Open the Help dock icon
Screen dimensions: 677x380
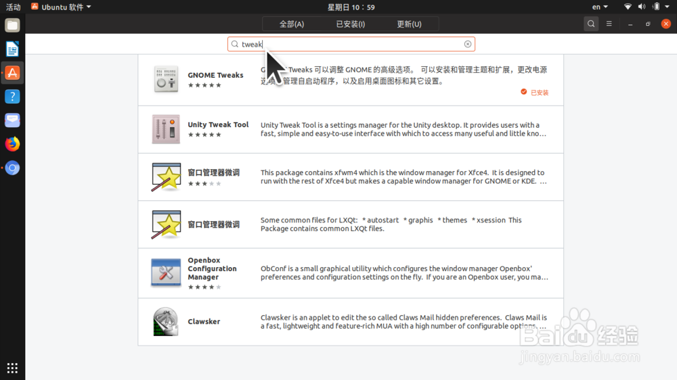[x=12, y=97]
